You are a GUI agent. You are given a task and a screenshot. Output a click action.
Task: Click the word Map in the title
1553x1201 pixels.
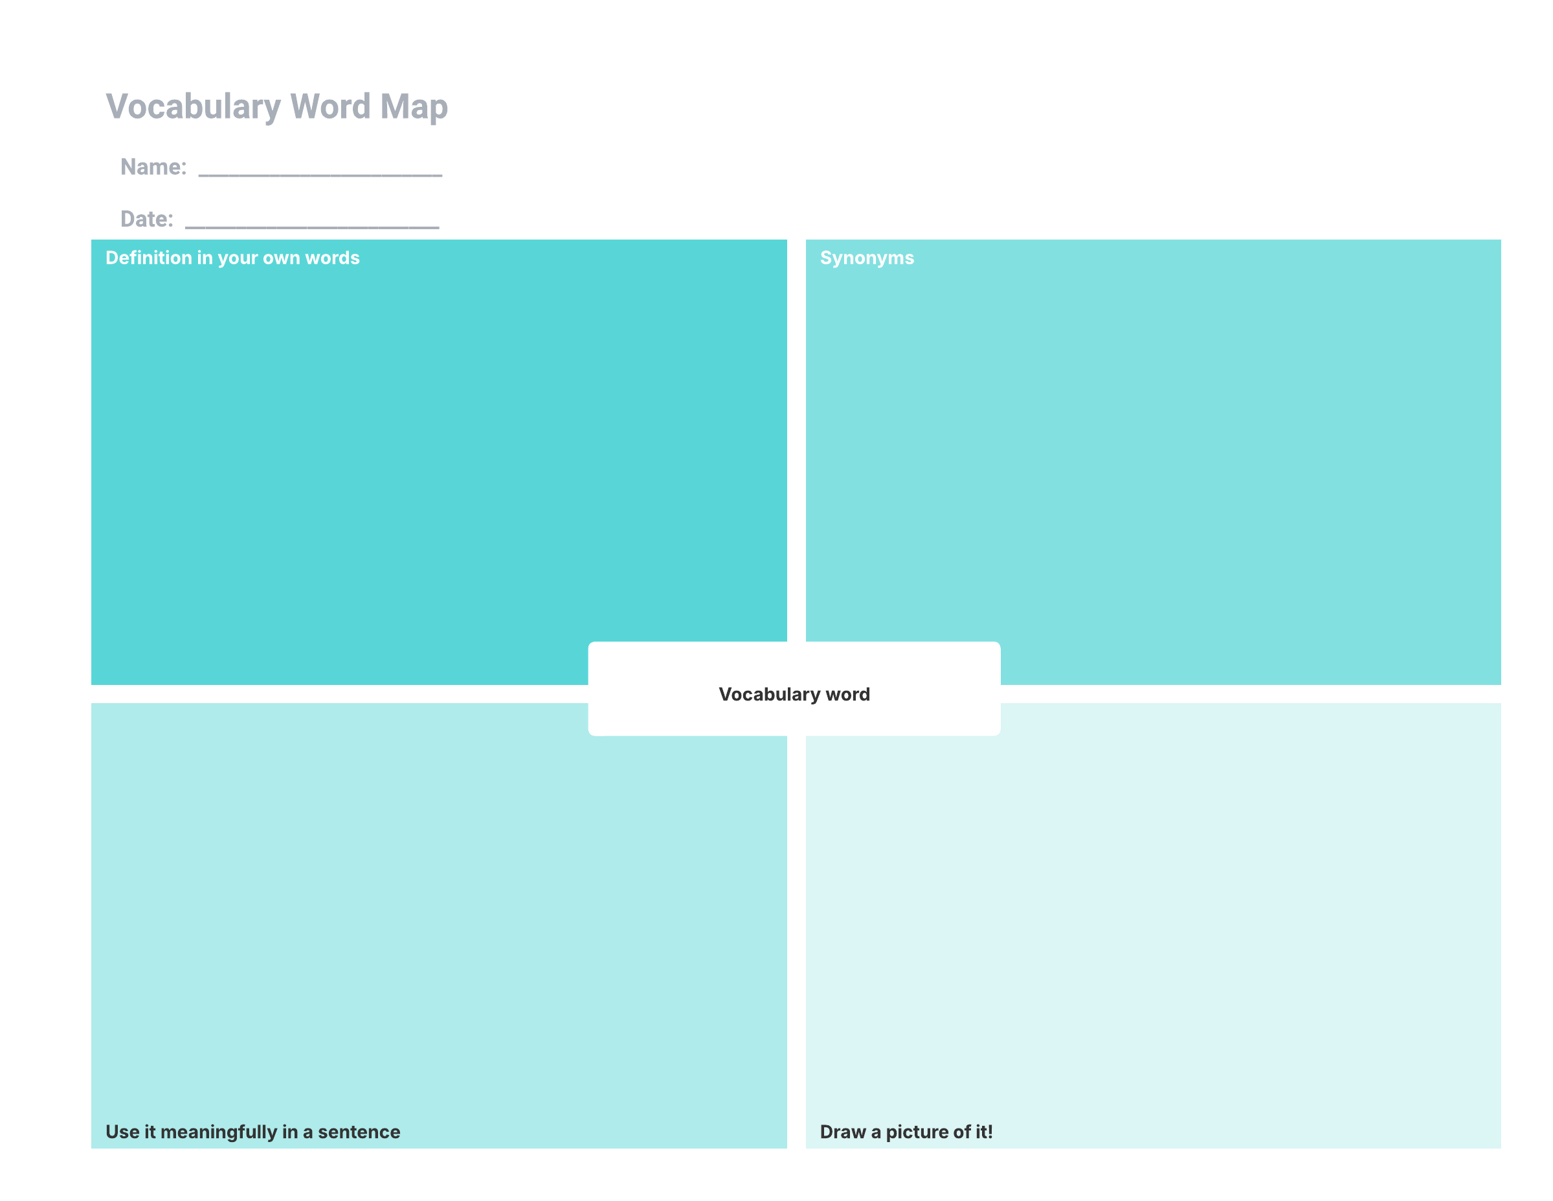pyautogui.click(x=414, y=107)
